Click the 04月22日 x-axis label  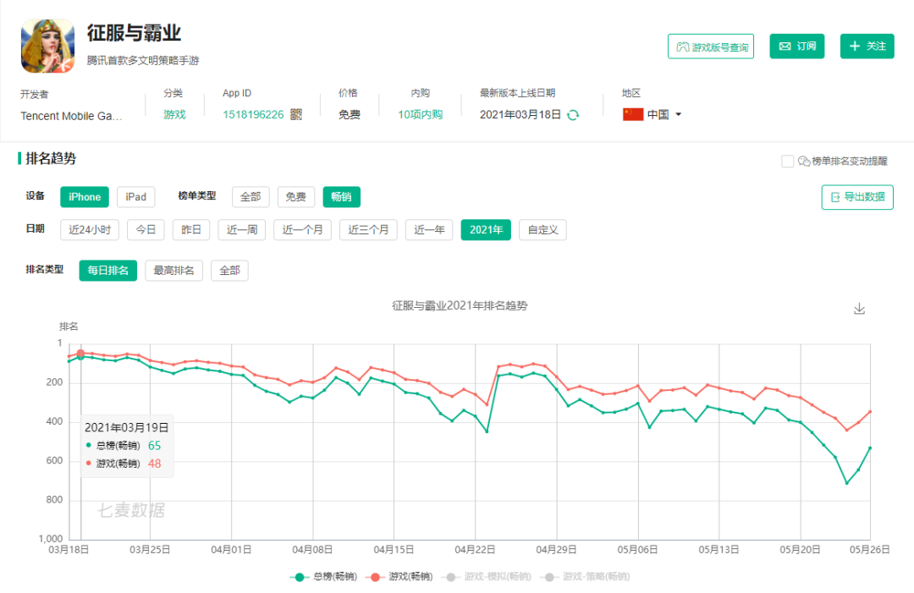tap(475, 549)
